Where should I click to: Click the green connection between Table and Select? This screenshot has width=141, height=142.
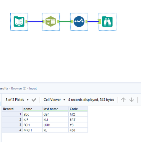click(65, 22)
